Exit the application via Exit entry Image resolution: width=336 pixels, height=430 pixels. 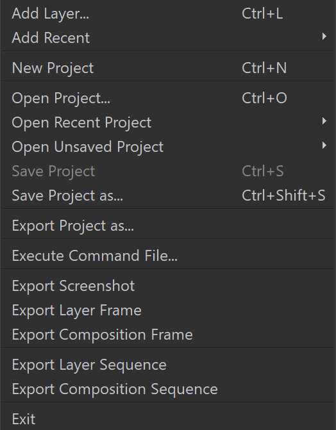point(168,418)
